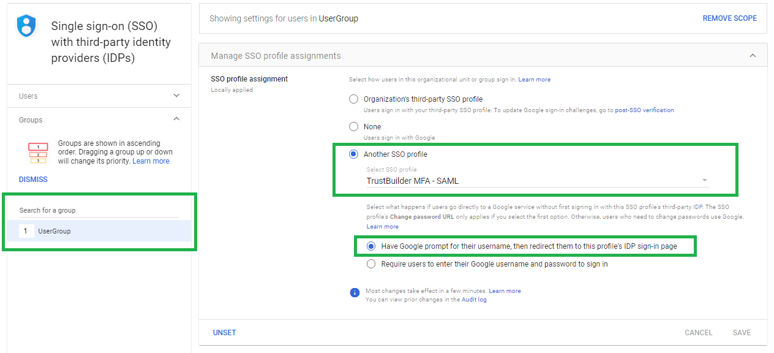Viewport: 774px width, 353px height.
Task: Click the REMOVE SCOPE button
Action: [x=729, y=18]
